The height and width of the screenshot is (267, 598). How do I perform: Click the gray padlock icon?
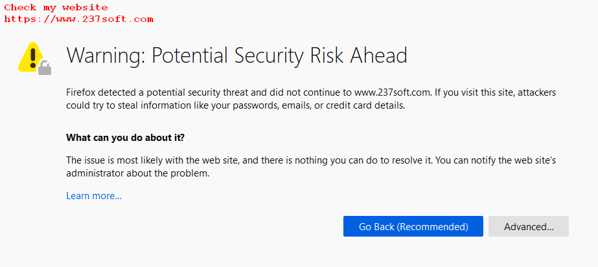[44, 67]
